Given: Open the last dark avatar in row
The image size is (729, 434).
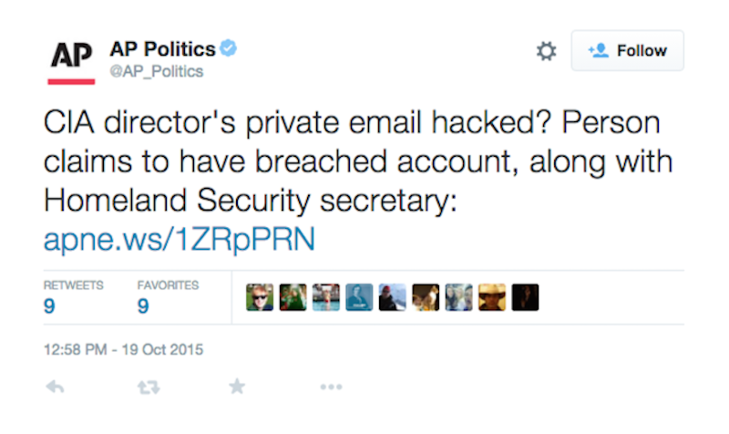Looking at the screenshot, I should tap(525, 297).
